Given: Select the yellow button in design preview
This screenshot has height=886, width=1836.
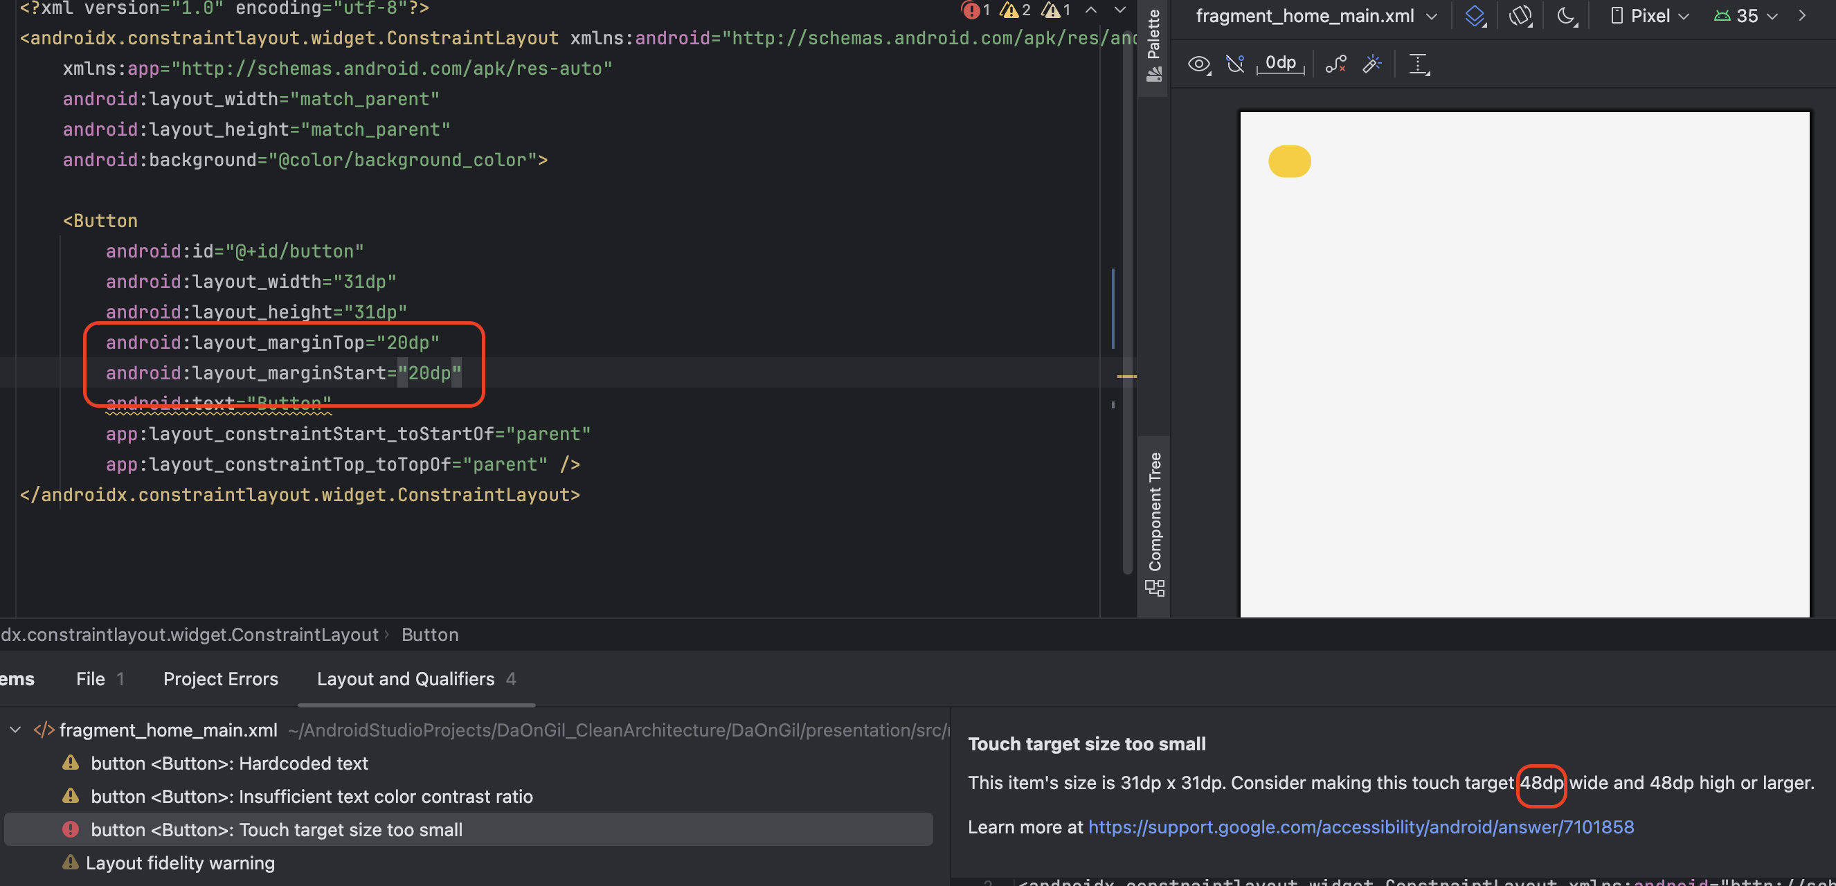Looking at the screenshot, I should click(1288, 161).
